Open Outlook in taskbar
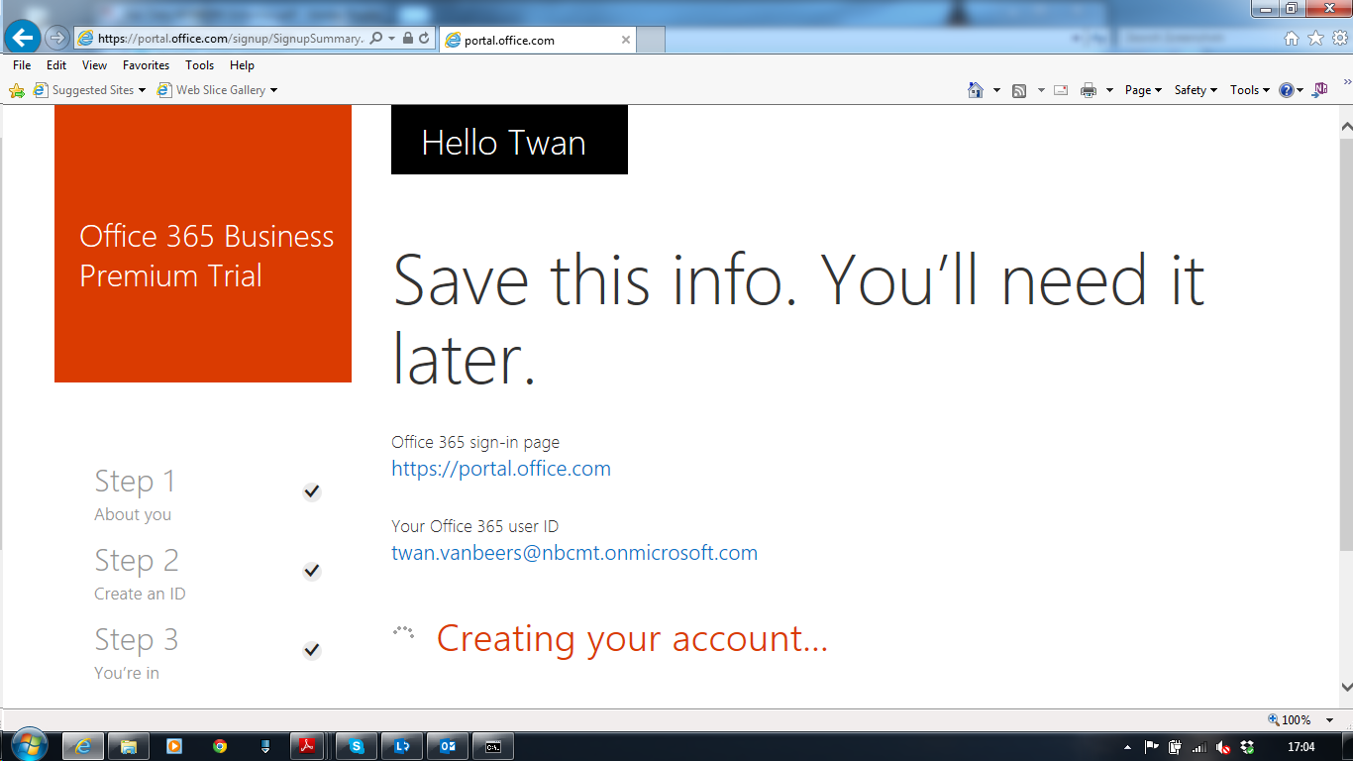The height and width of the screenshot is (761, 1353). coord(448,747)
